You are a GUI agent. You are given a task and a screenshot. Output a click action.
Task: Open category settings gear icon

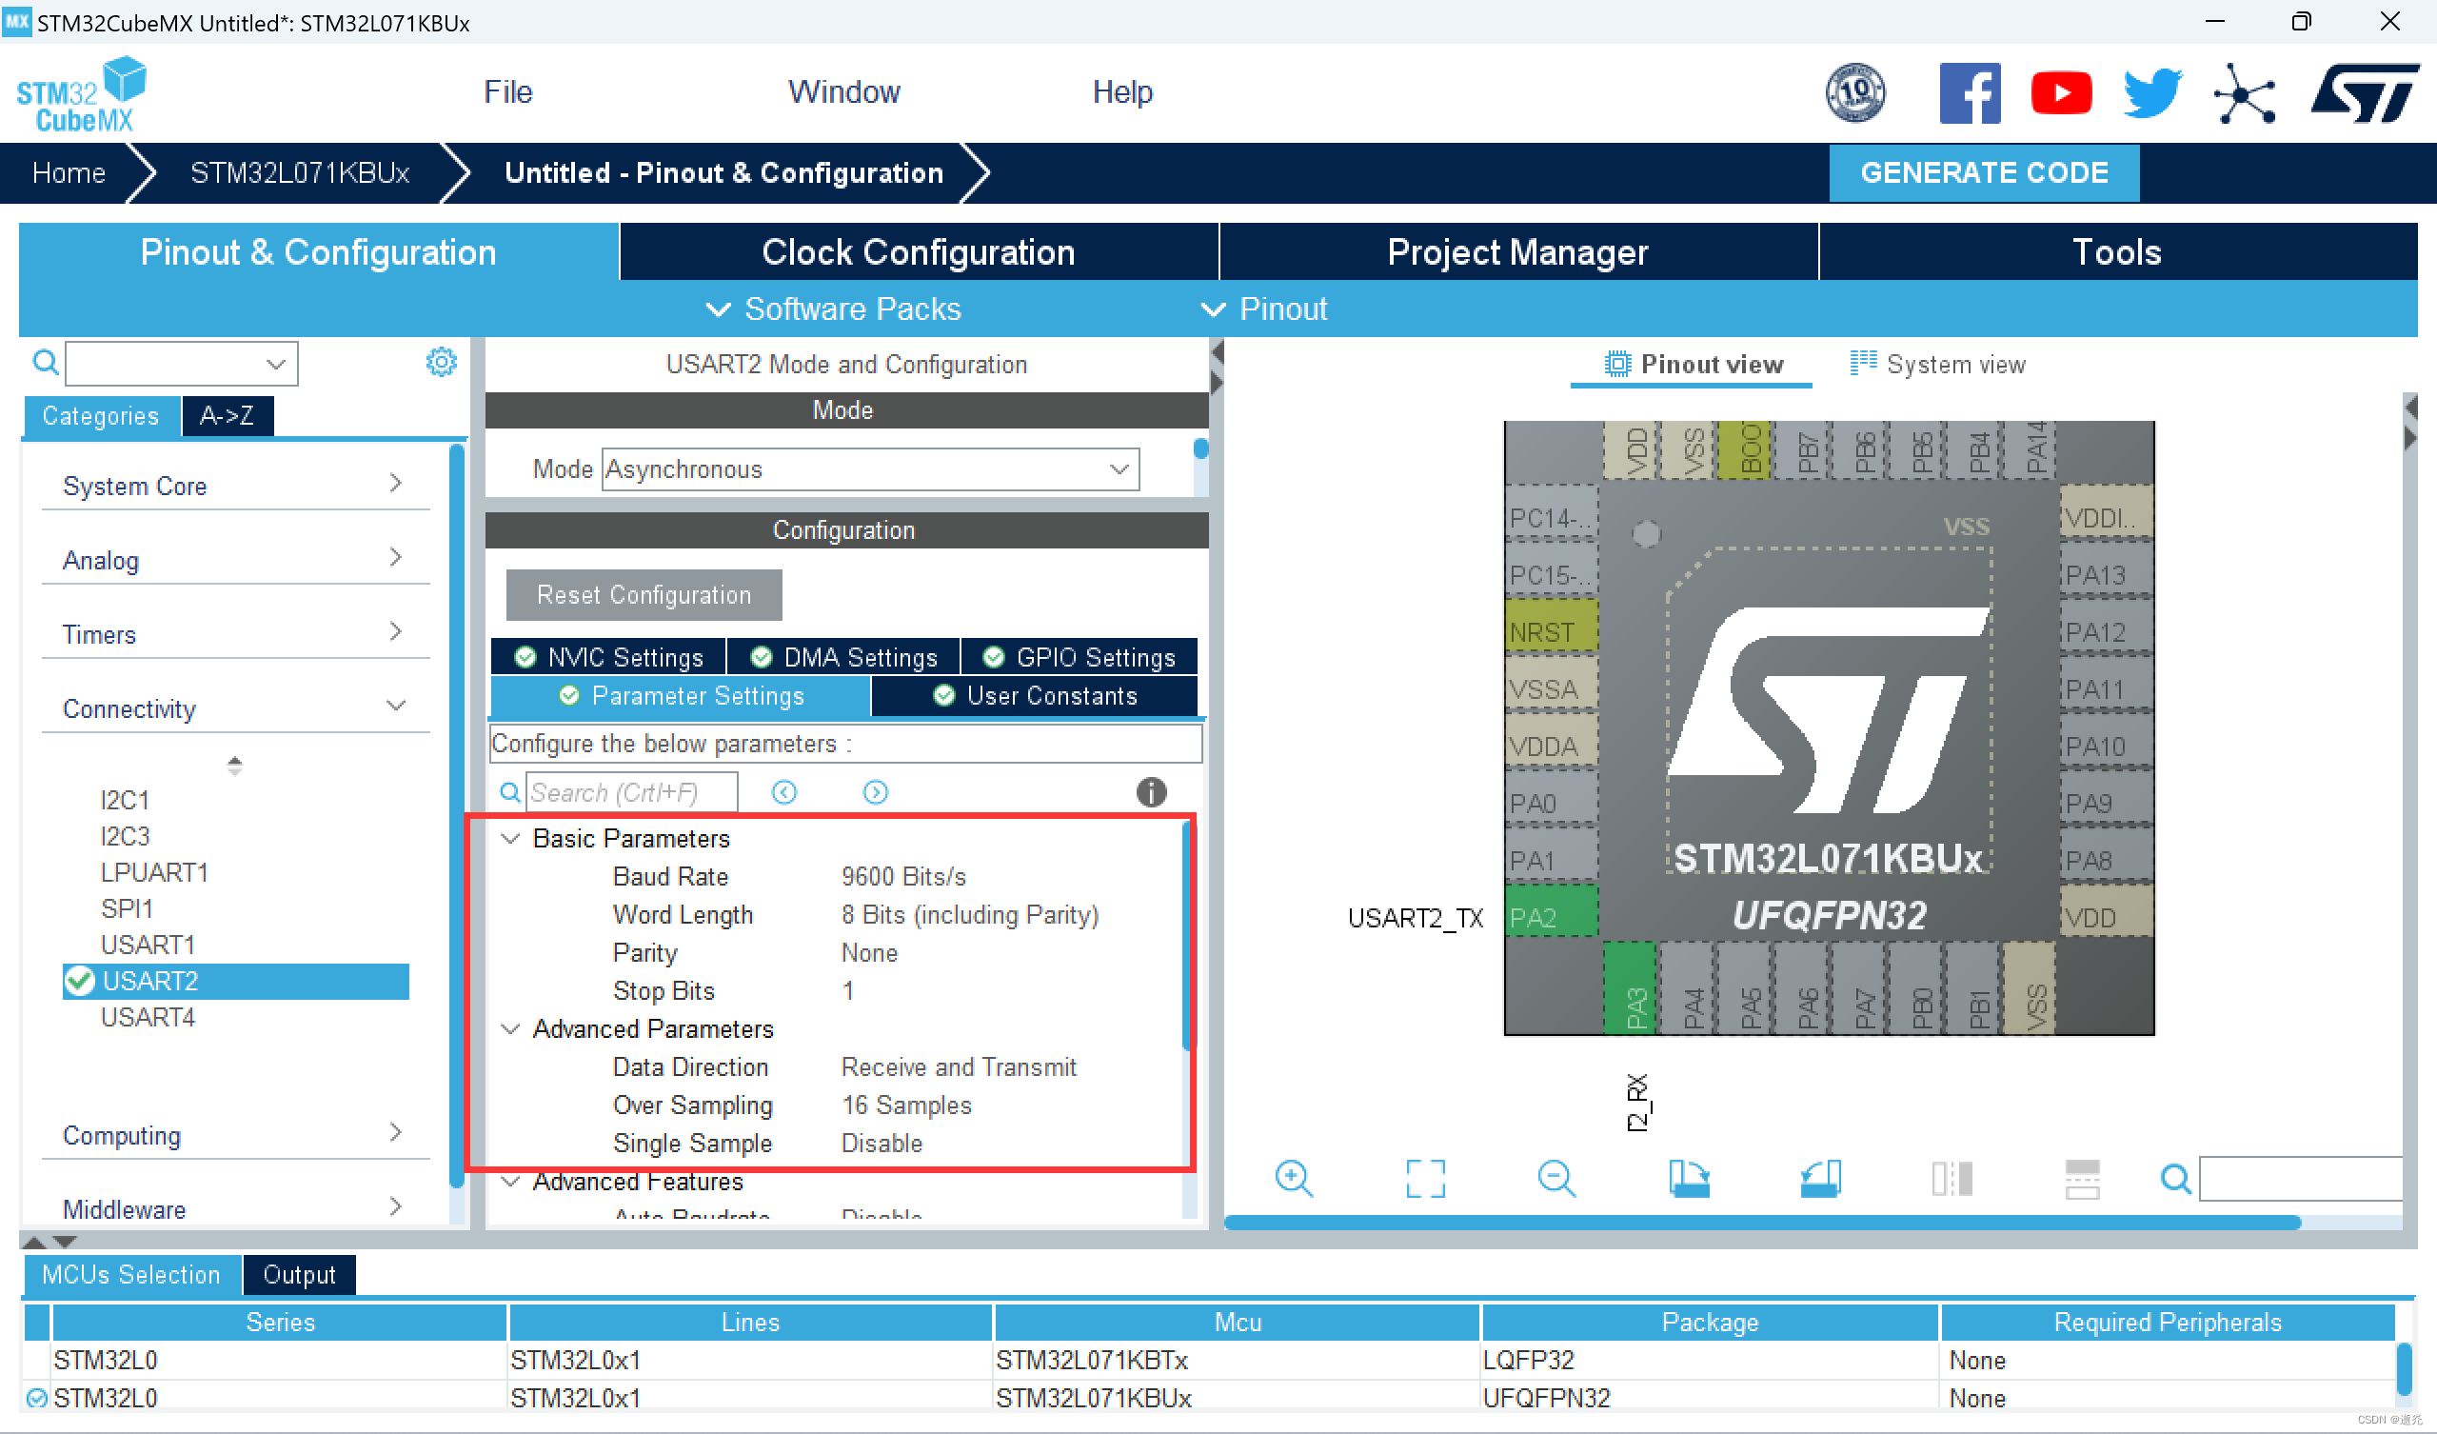point(441,362)
